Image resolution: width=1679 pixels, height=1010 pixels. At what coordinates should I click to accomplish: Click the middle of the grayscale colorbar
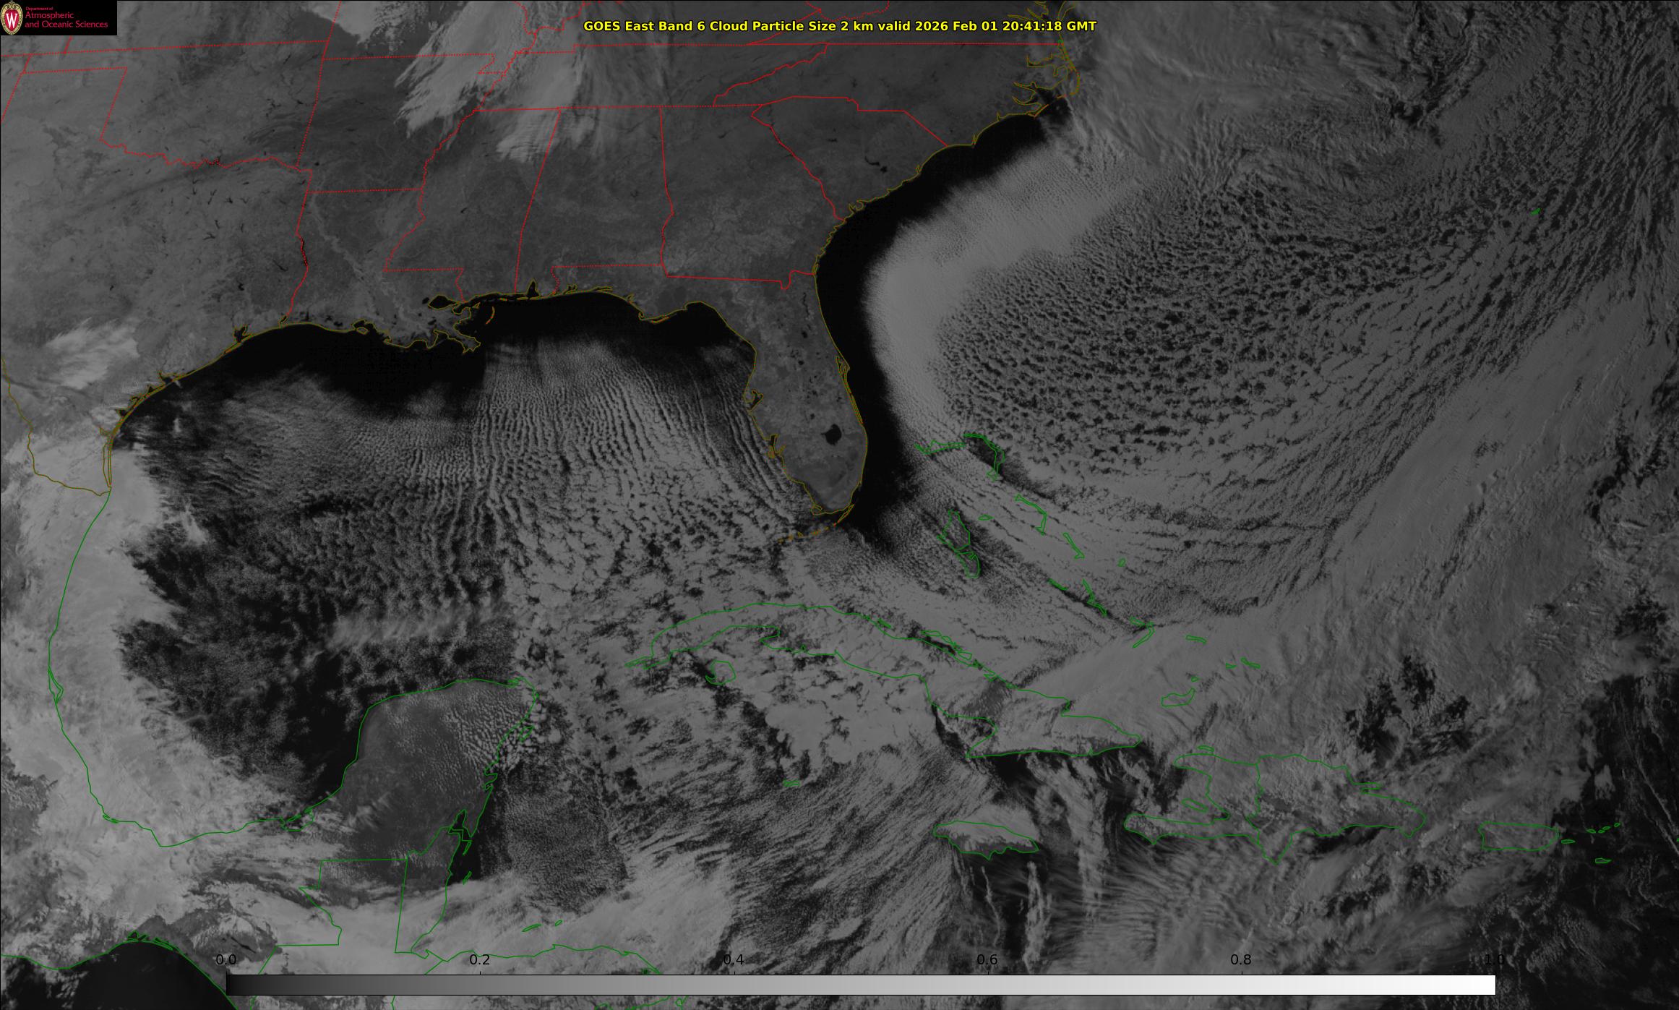860,985
